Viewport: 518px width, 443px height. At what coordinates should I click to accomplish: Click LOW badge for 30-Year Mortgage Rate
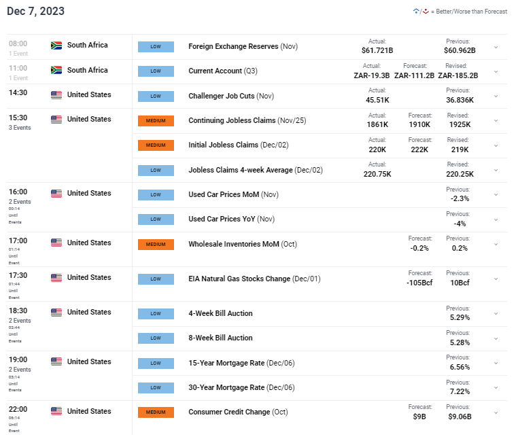156,387
